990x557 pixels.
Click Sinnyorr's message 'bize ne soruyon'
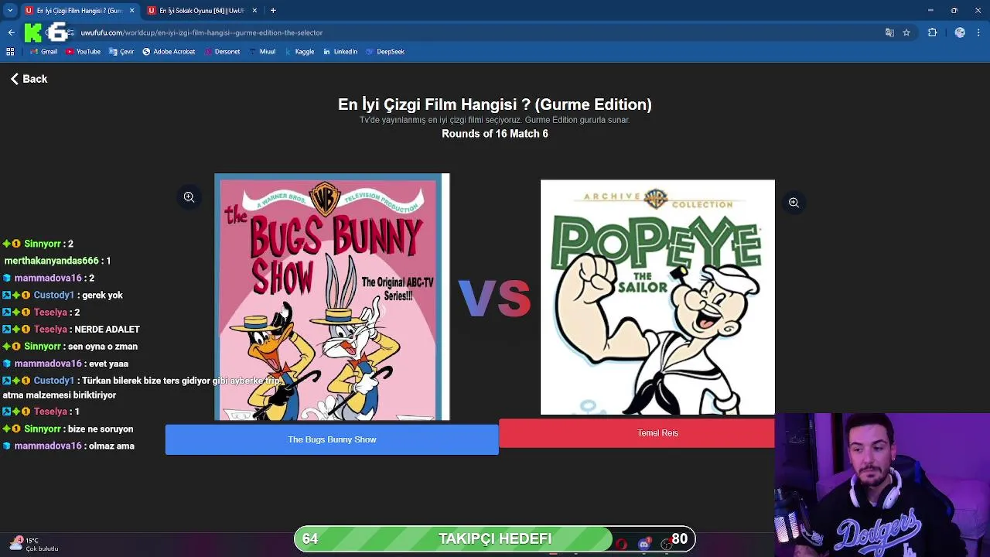tap(101, 429)
